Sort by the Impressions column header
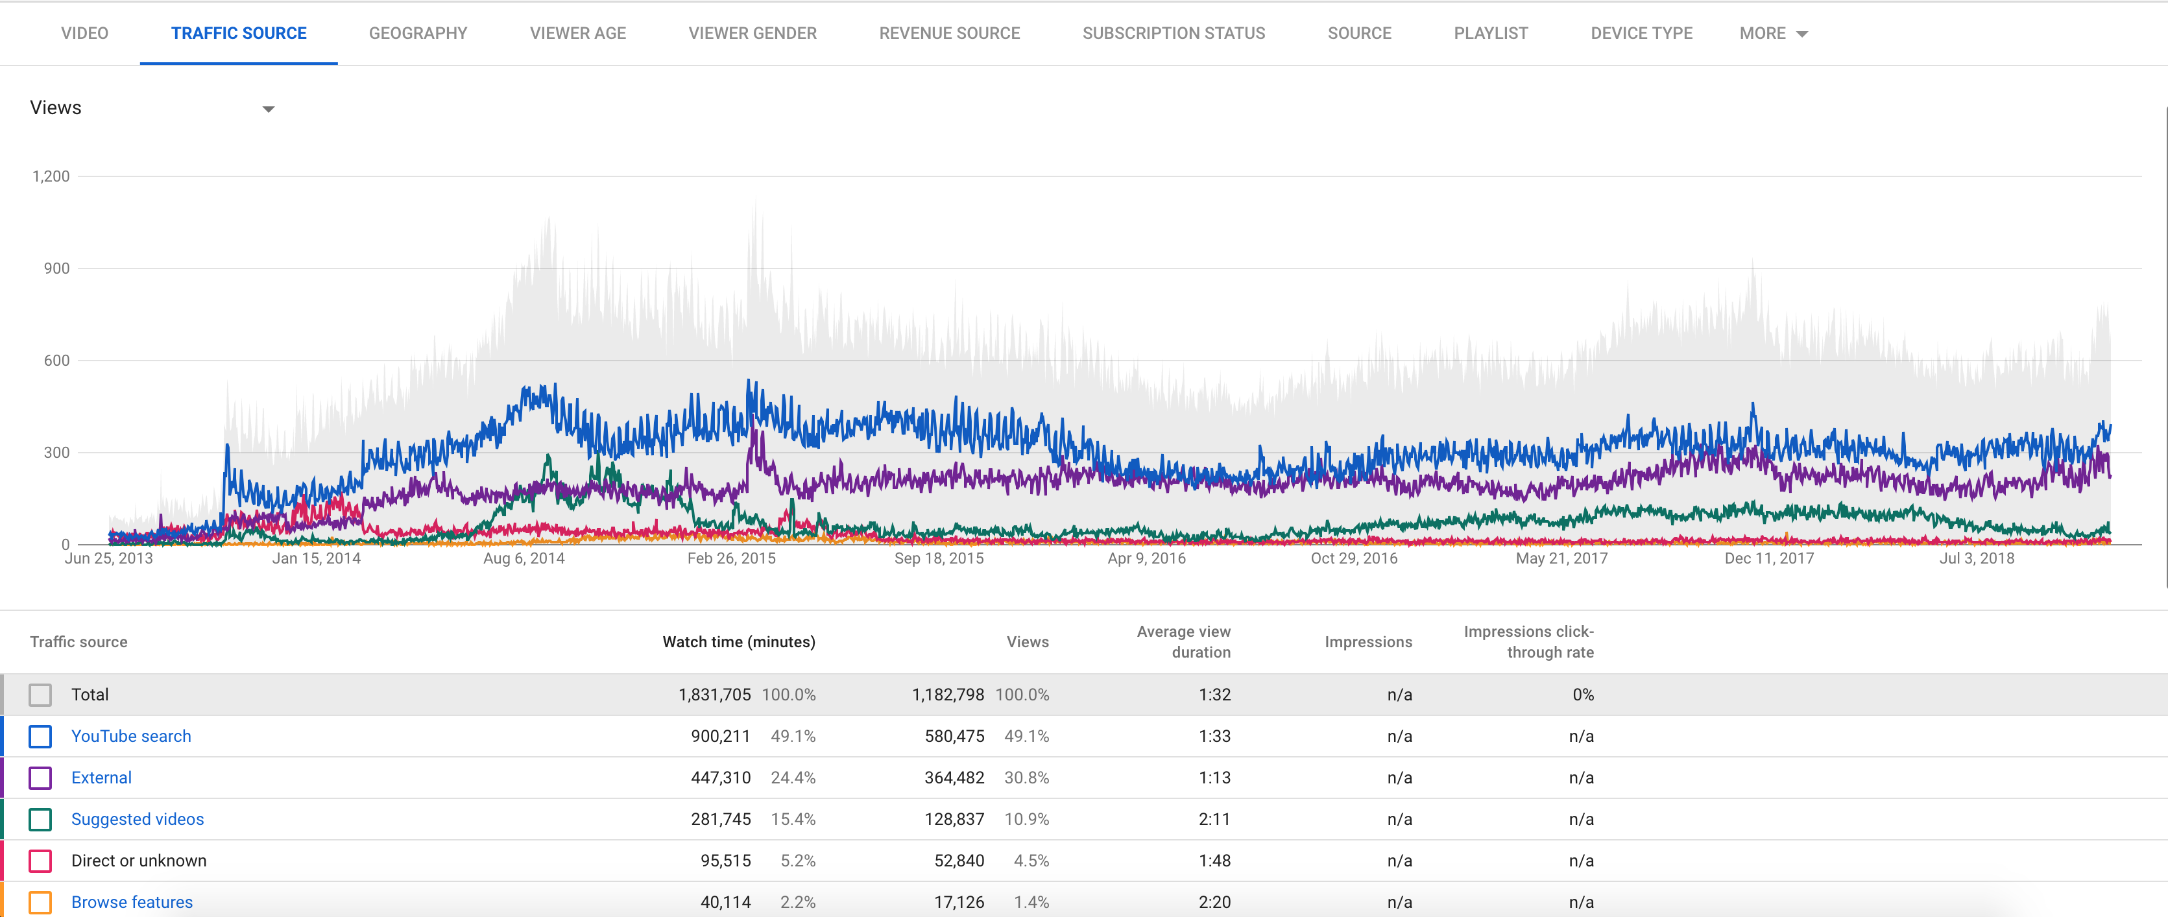Screen dimensions: 2168x917 pyautogui.click(x=1369, y=642)
